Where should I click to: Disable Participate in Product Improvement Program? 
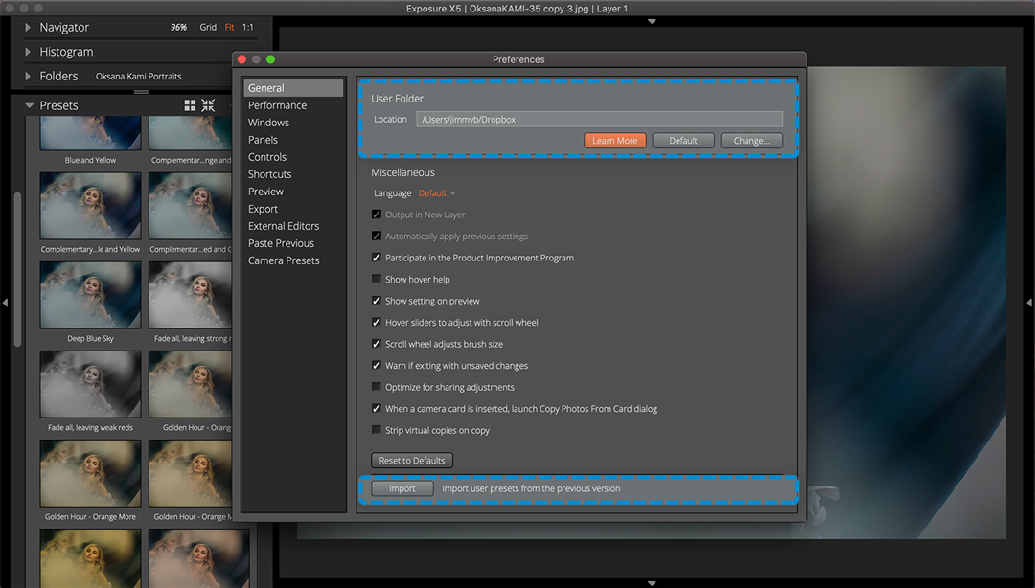click(377, 258)
